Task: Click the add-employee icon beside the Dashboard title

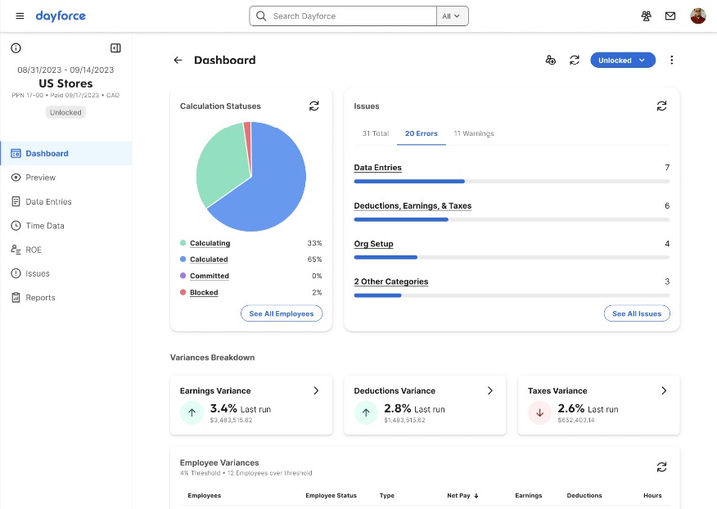Action: coord(550,60)
